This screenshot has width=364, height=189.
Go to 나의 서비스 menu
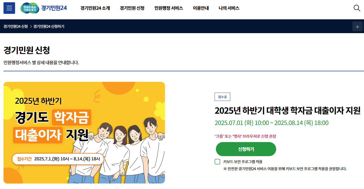coord(229,8)
